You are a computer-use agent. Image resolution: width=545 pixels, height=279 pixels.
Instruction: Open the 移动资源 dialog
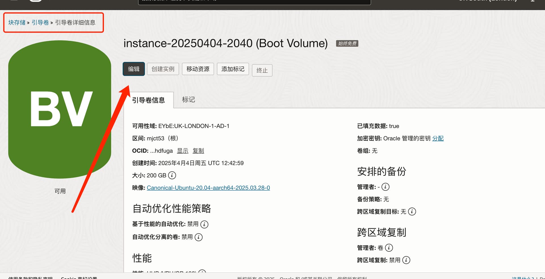click(198, 69)
